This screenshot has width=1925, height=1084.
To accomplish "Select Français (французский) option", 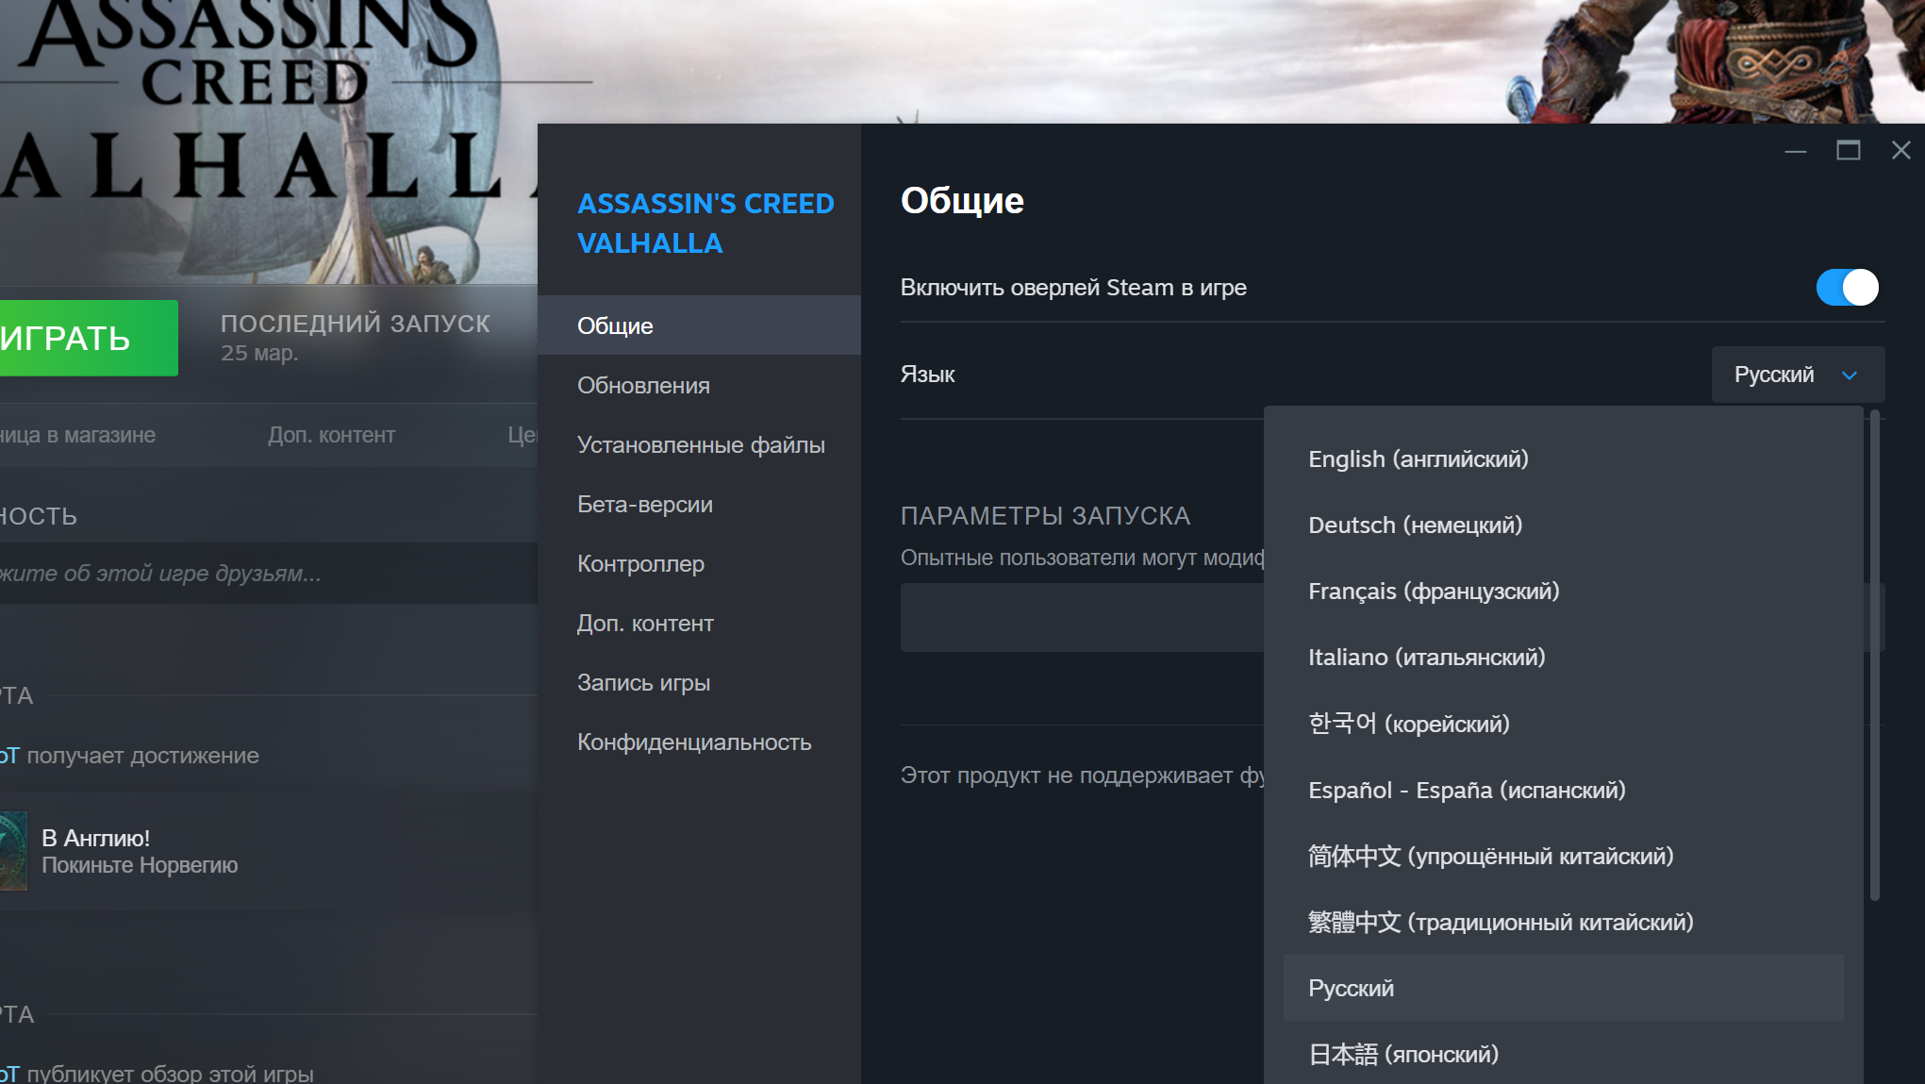I will click(x=1433, y=592).
